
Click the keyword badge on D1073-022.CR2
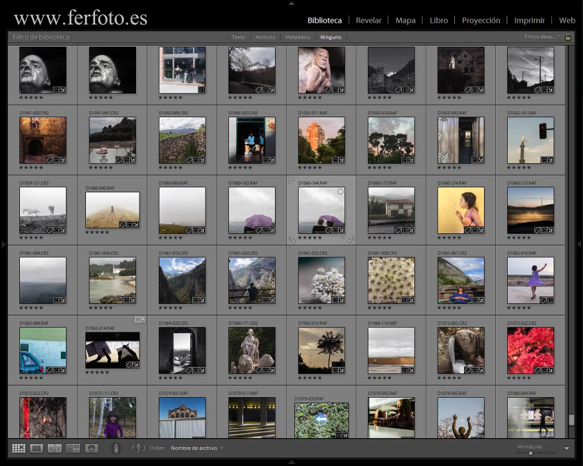tap(537, 370)
